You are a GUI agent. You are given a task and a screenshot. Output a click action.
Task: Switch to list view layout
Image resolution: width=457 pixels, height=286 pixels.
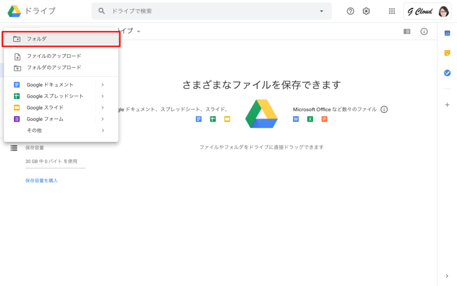[x=408, y=31]
